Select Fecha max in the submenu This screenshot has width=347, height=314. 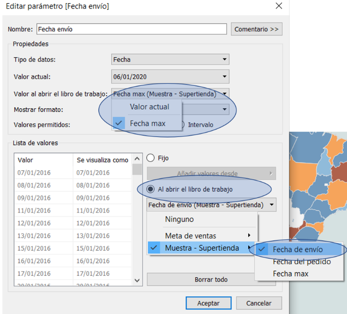pyautogui.click(x=290, y=274)
